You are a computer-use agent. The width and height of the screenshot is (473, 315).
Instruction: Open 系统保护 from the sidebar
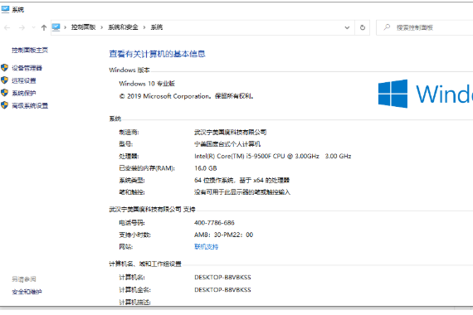click(24, 93)
